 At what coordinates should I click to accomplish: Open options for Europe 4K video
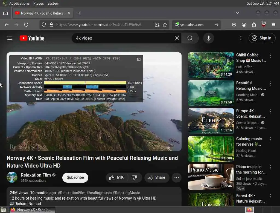pos(270,111)
